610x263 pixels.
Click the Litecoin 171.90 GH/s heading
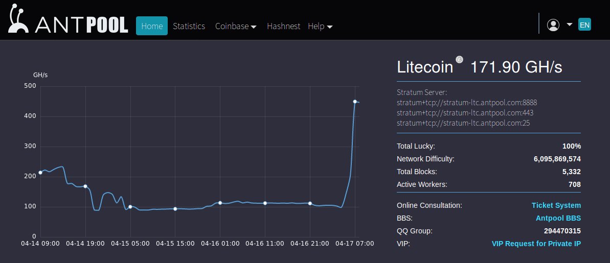tap(479, 67)
